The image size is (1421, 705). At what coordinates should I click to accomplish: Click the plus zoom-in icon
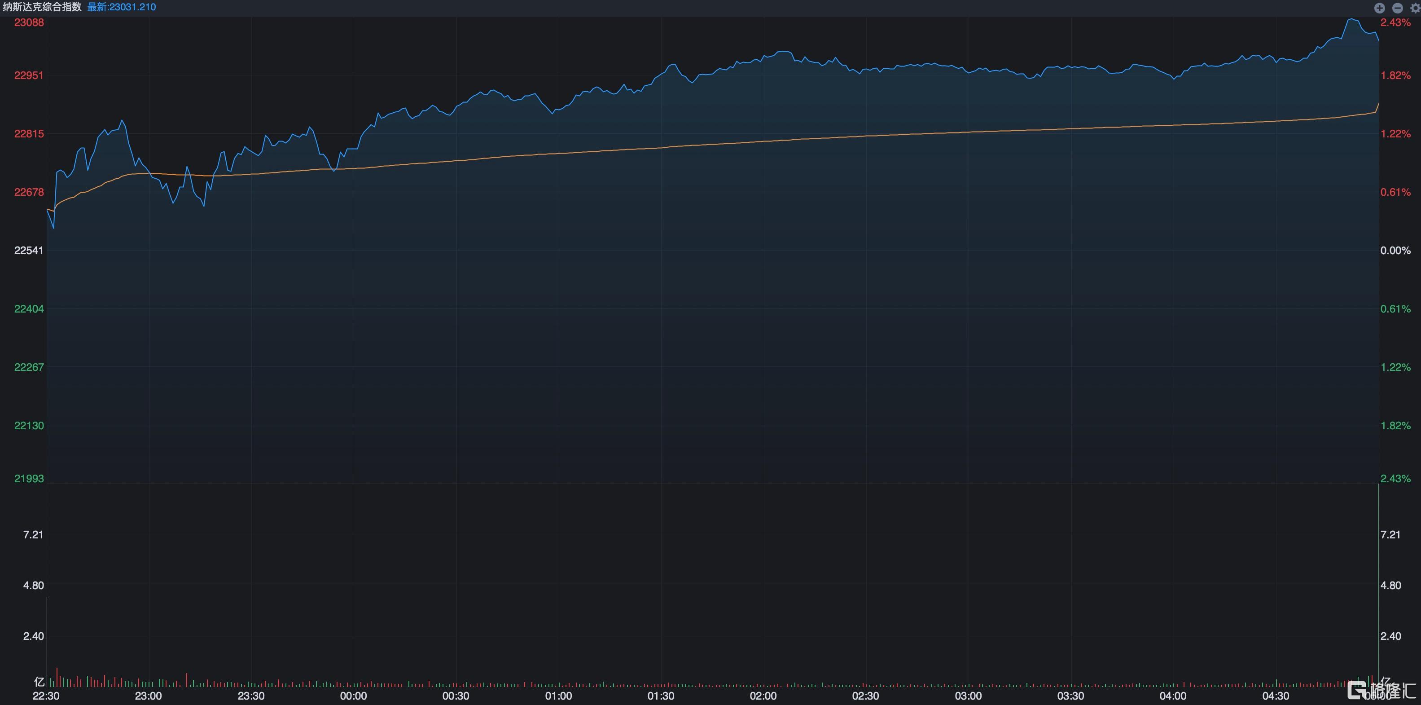1380,8
